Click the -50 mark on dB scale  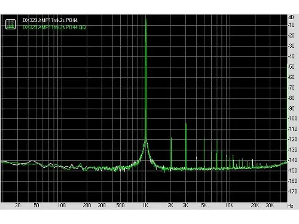pos(291,67)
